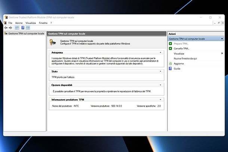Screen dimensions: 228x152
Task: Toggle the console tree pane toolbar icon
Action: pyautogui.click(x=17, y=28)
